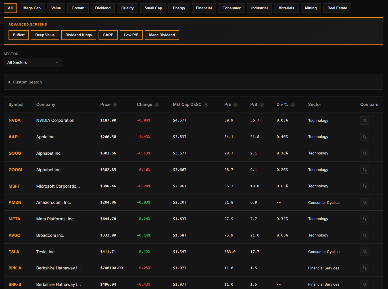
Task: Open the All Sectors dropdown
Action: pyautogui.click(x=33, y=62)
